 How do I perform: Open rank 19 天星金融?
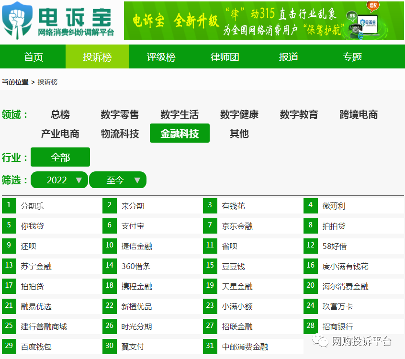252,286
